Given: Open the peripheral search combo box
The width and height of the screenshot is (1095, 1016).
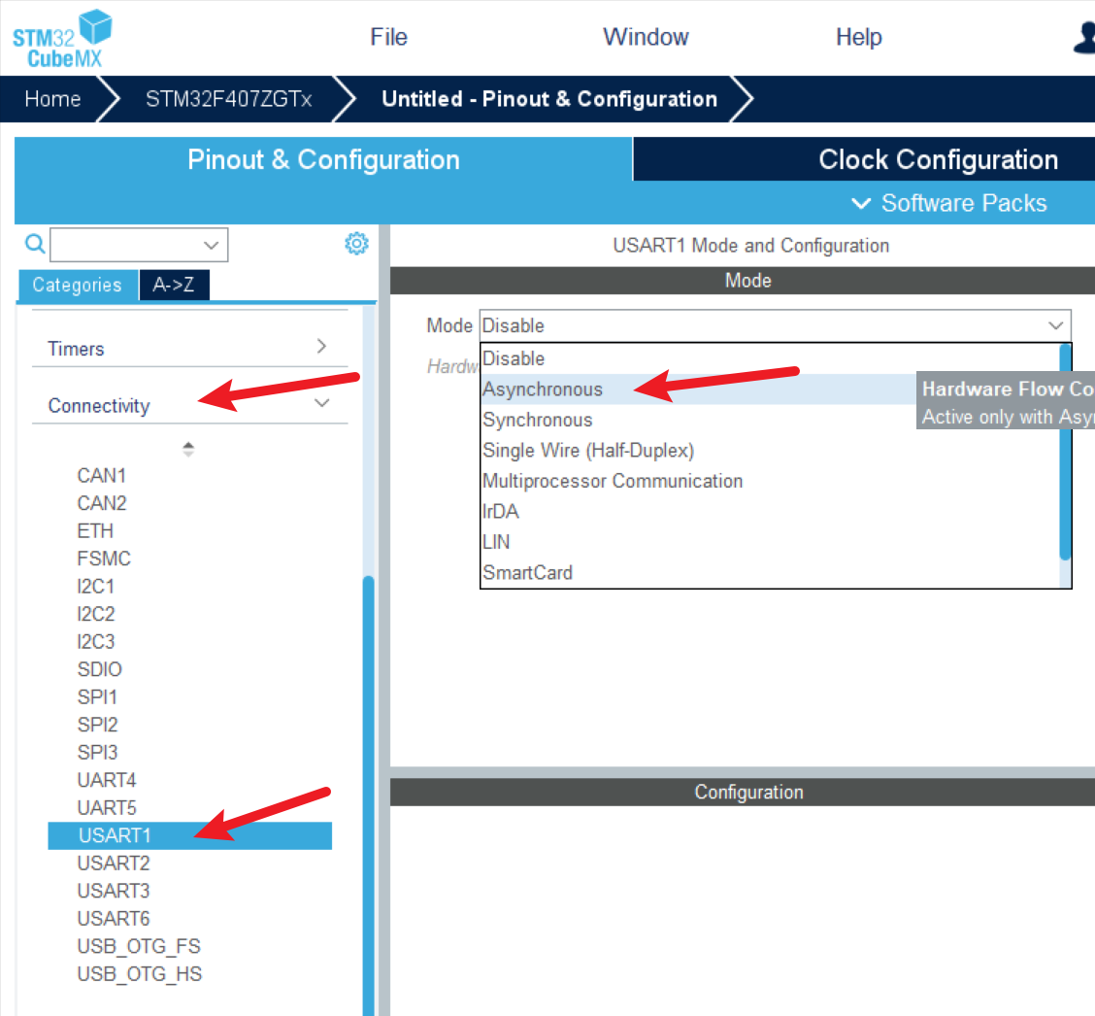Looking at the screenshot, I should (x=139, y=245).
